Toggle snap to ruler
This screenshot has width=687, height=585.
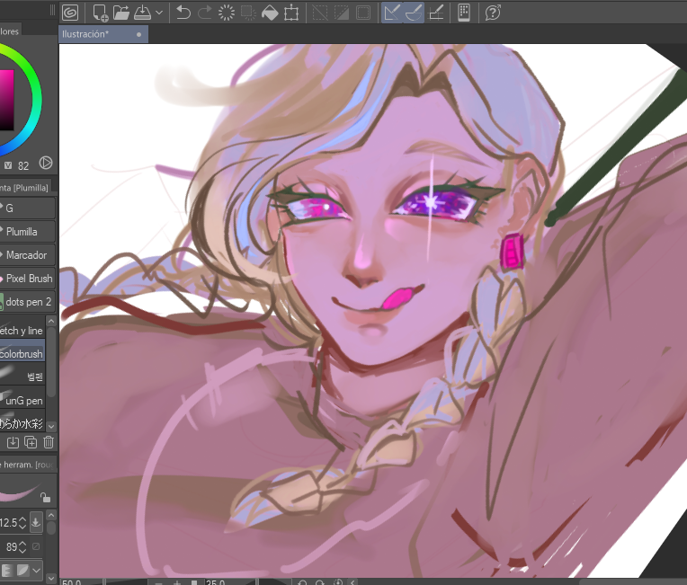(x=392, y=13)
